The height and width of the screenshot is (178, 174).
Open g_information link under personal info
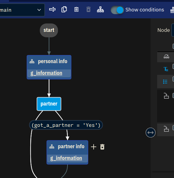point(46,73)
